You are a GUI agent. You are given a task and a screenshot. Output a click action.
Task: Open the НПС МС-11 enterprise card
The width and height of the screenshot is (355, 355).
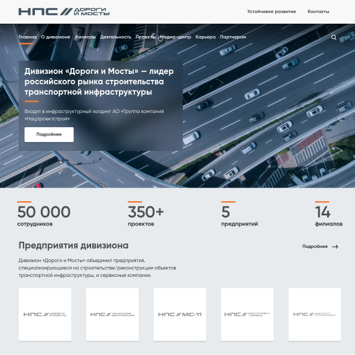point(180,314)
